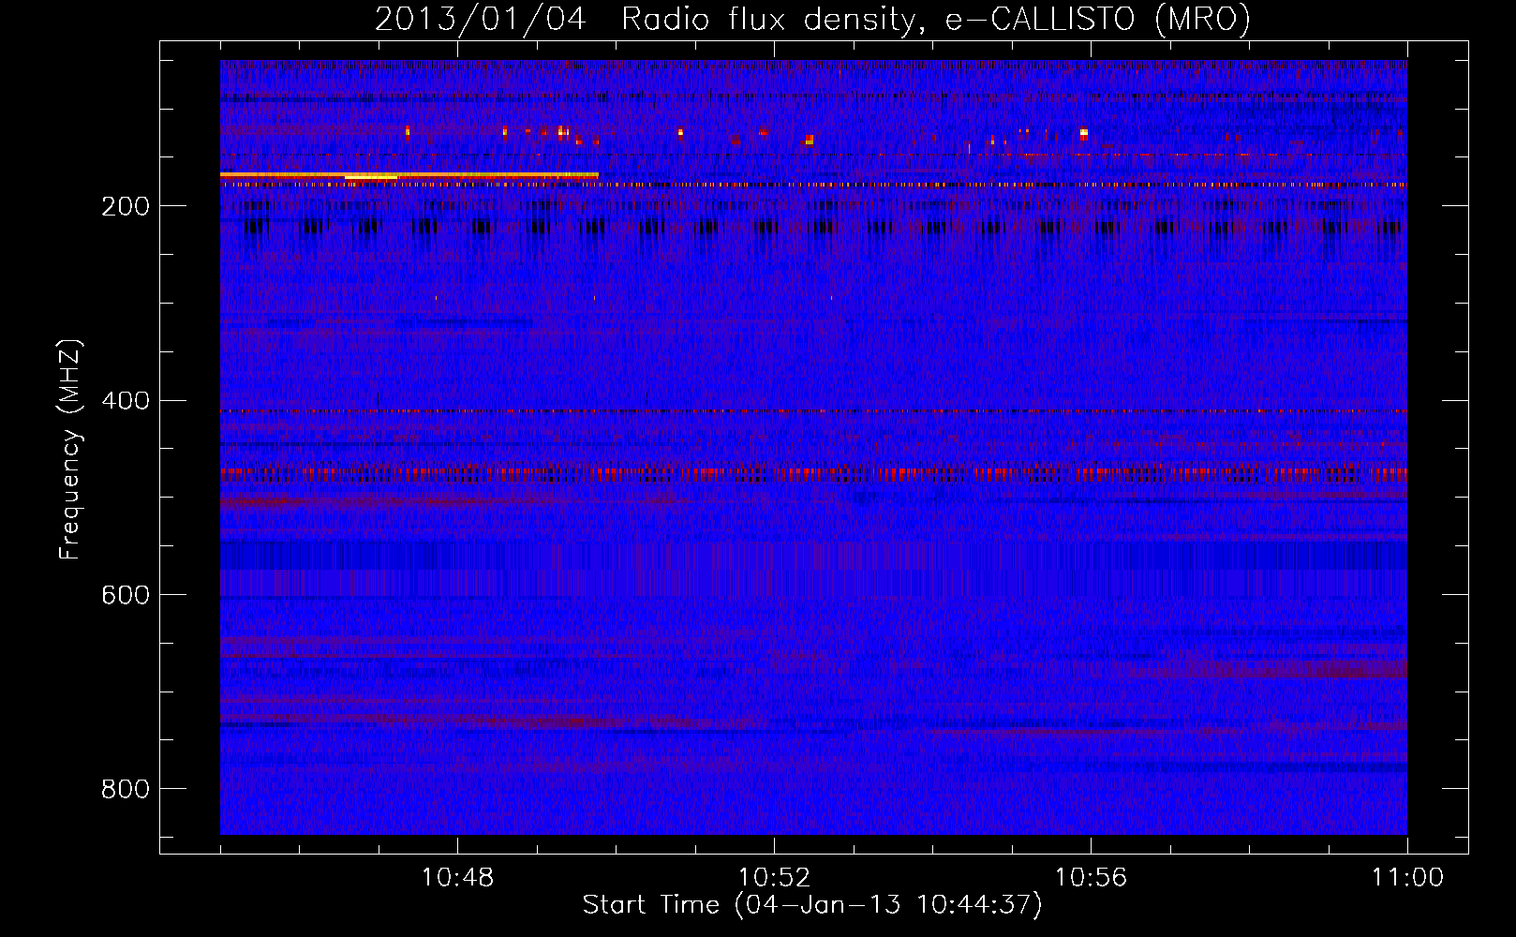1516x937 pixels.
Task: Click the 10:48 time tick label
Action: (457, 878)
